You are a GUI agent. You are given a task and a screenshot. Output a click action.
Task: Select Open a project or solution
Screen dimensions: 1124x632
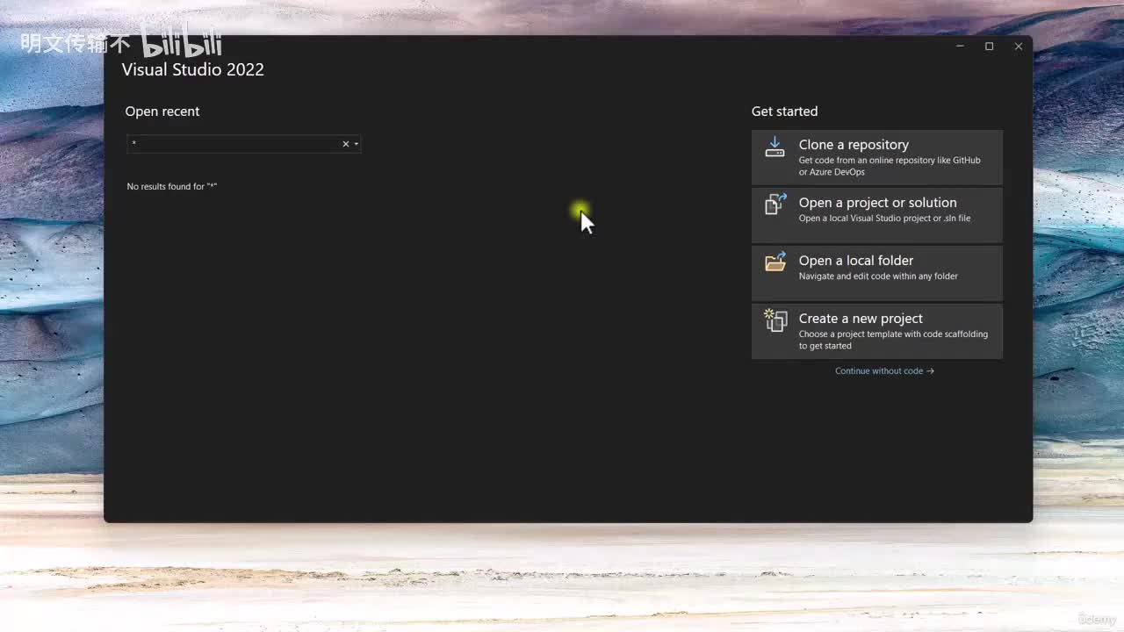(877, 215)
